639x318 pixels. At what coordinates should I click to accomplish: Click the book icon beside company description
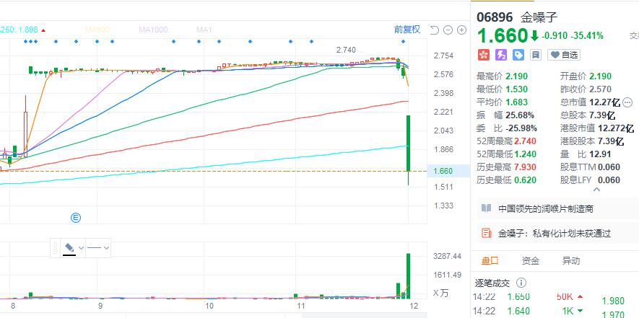coord(486,208)
